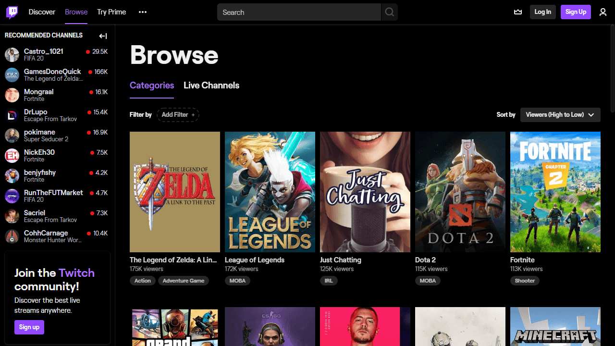This screenshot has width=615, height=346.
Task: Click The Legend of Zelda title link
Action: [173, 260]
